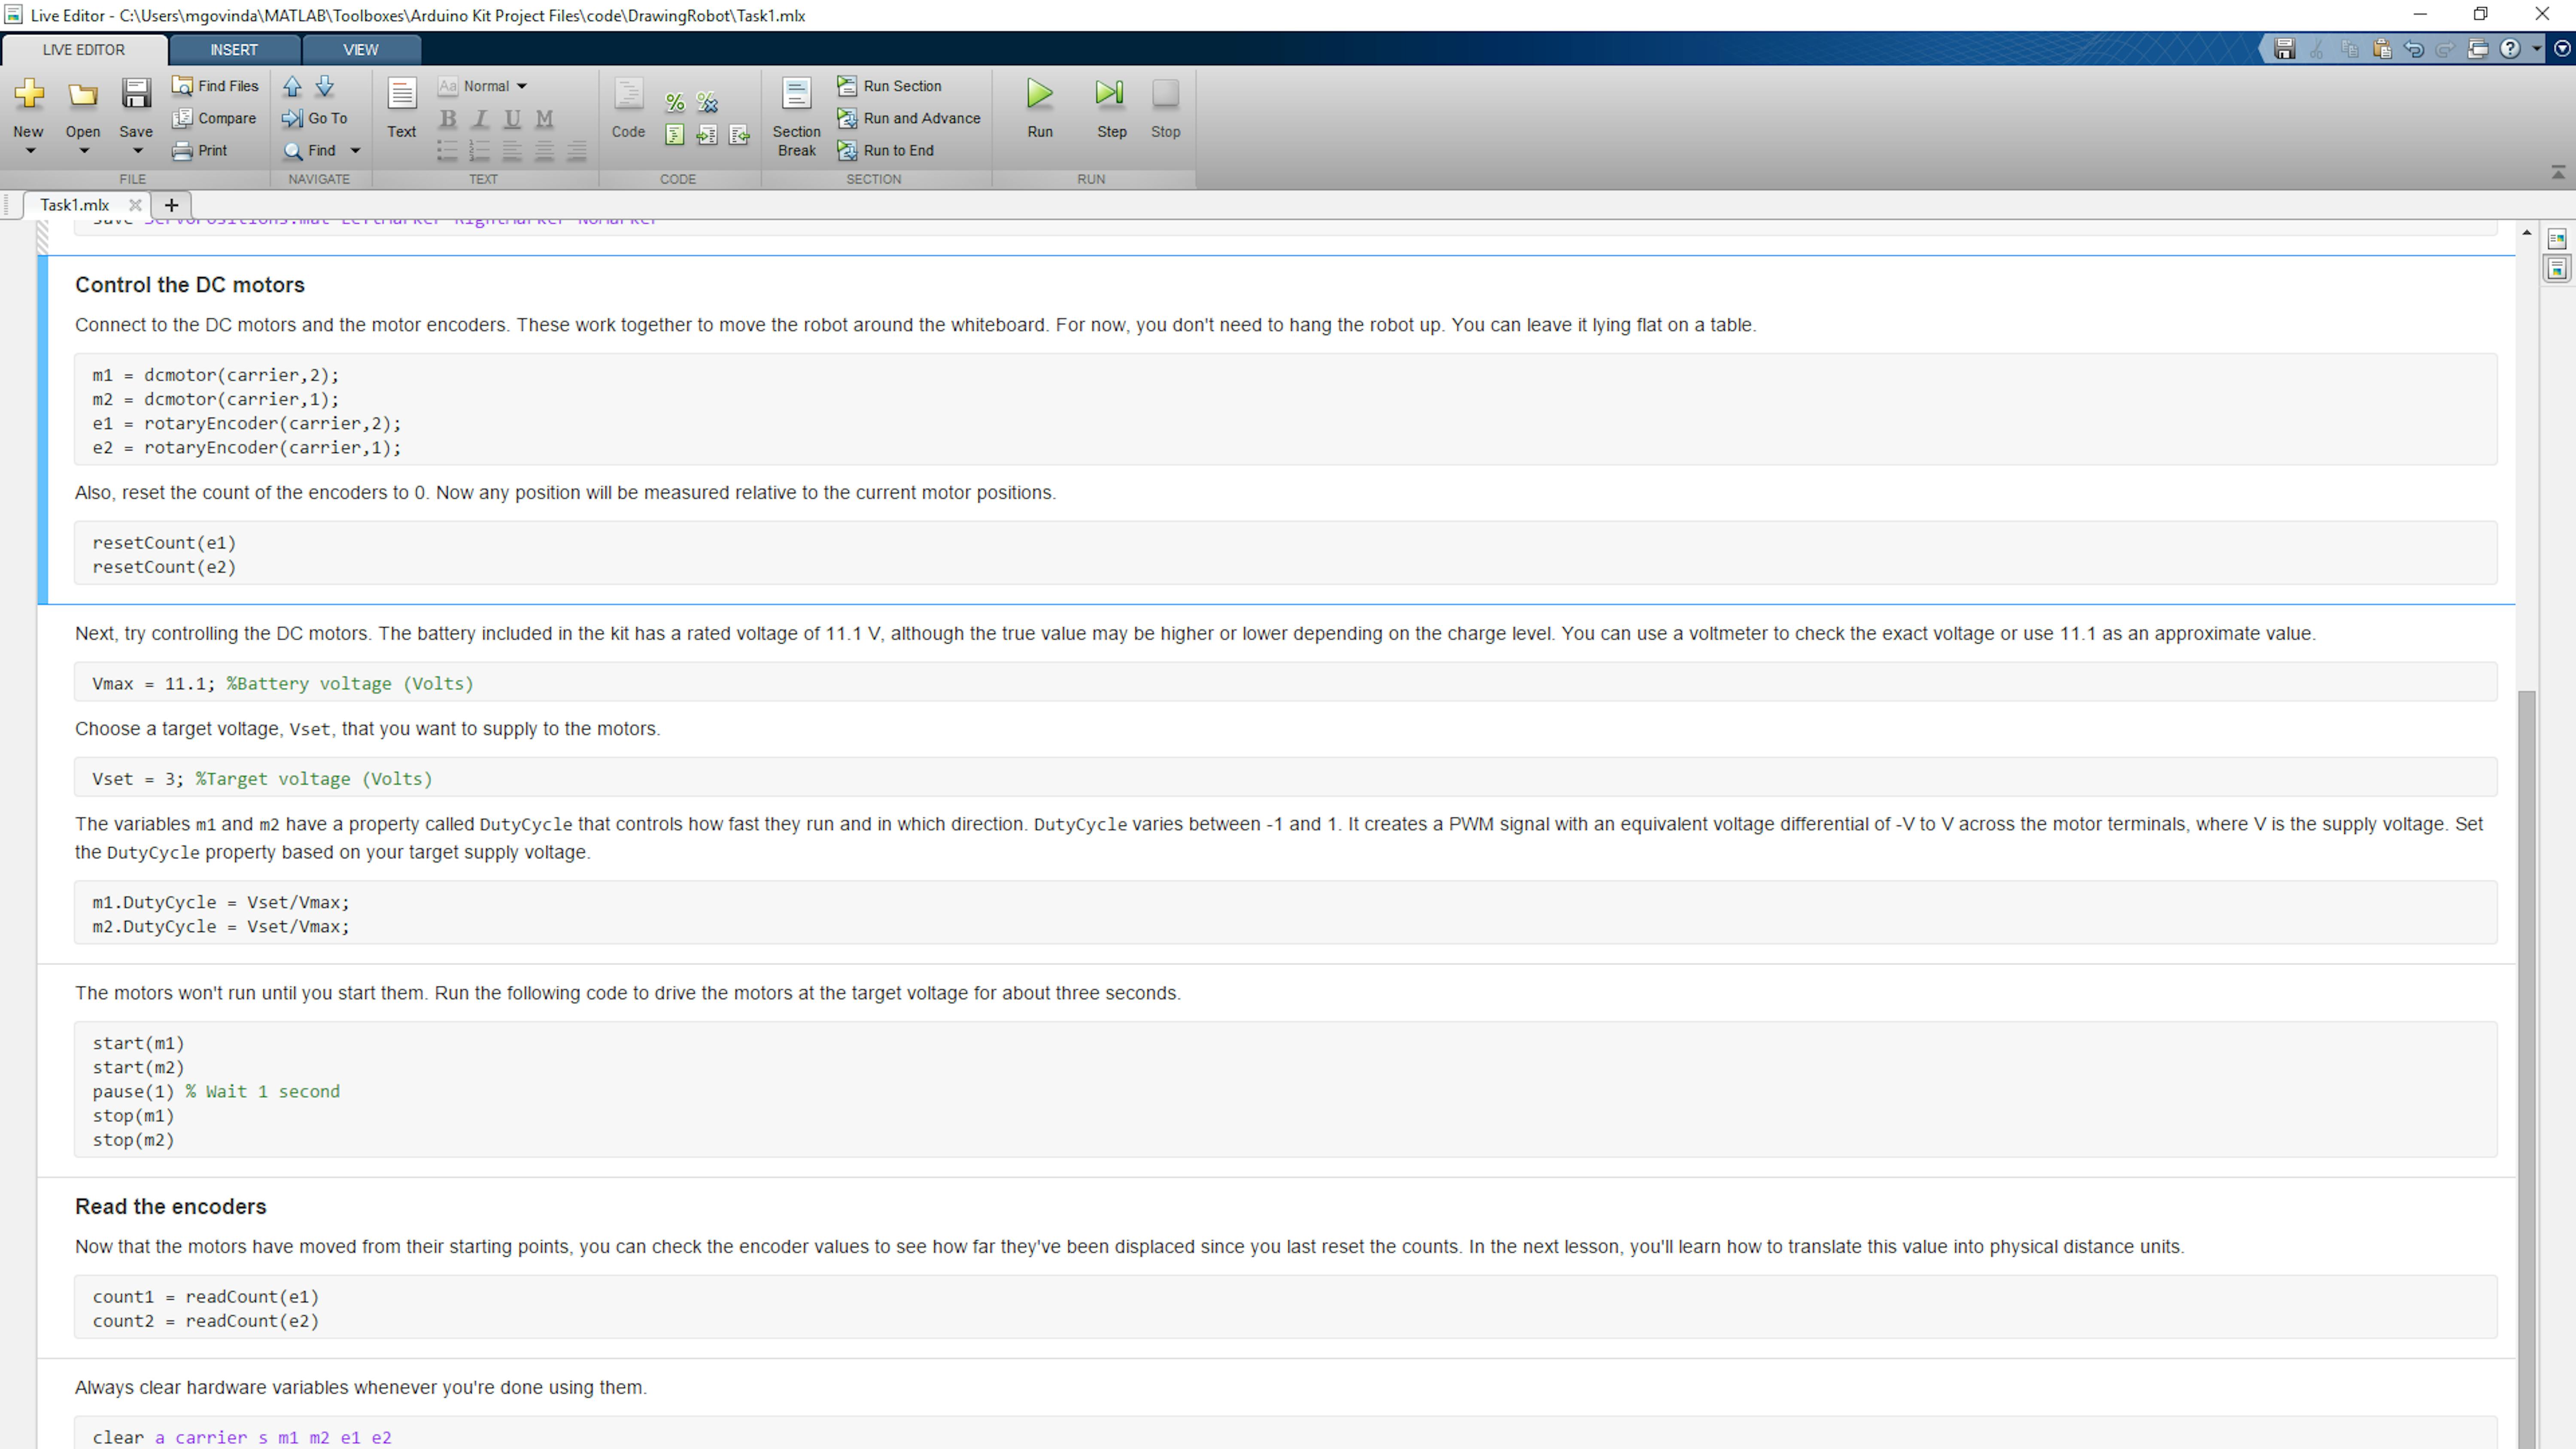Align text right
The width and height of the screenshot is (2576, 1449).
tap(577, 151)
